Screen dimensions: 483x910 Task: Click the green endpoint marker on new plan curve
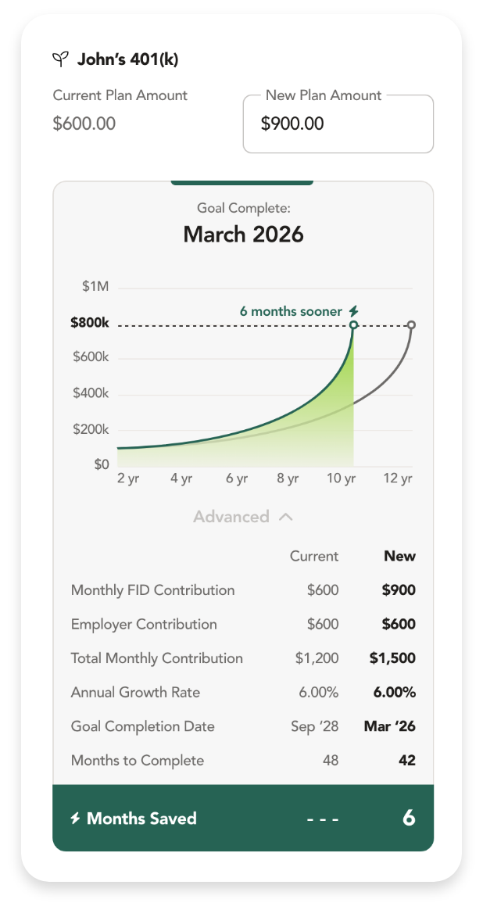[x=353, y=324]
